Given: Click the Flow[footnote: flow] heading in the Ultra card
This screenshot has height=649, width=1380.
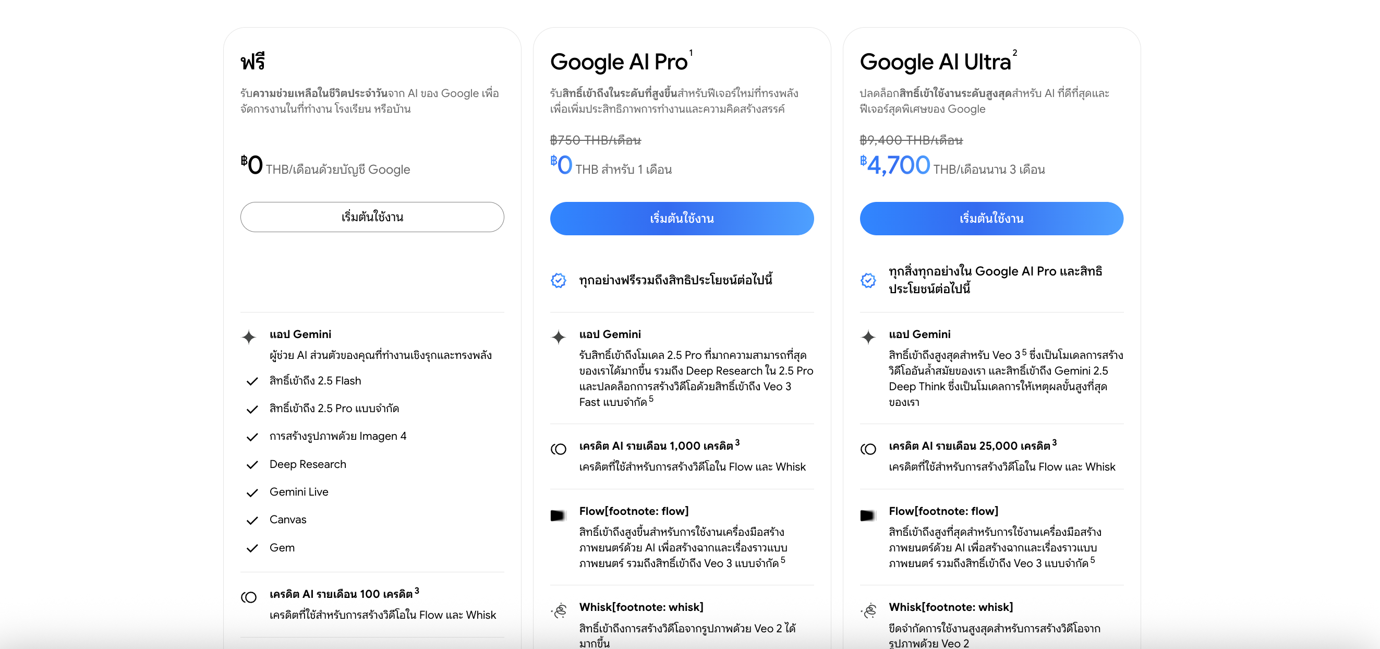Looking at the screenshot, I should pyautogui.click(x=943, y=511).
